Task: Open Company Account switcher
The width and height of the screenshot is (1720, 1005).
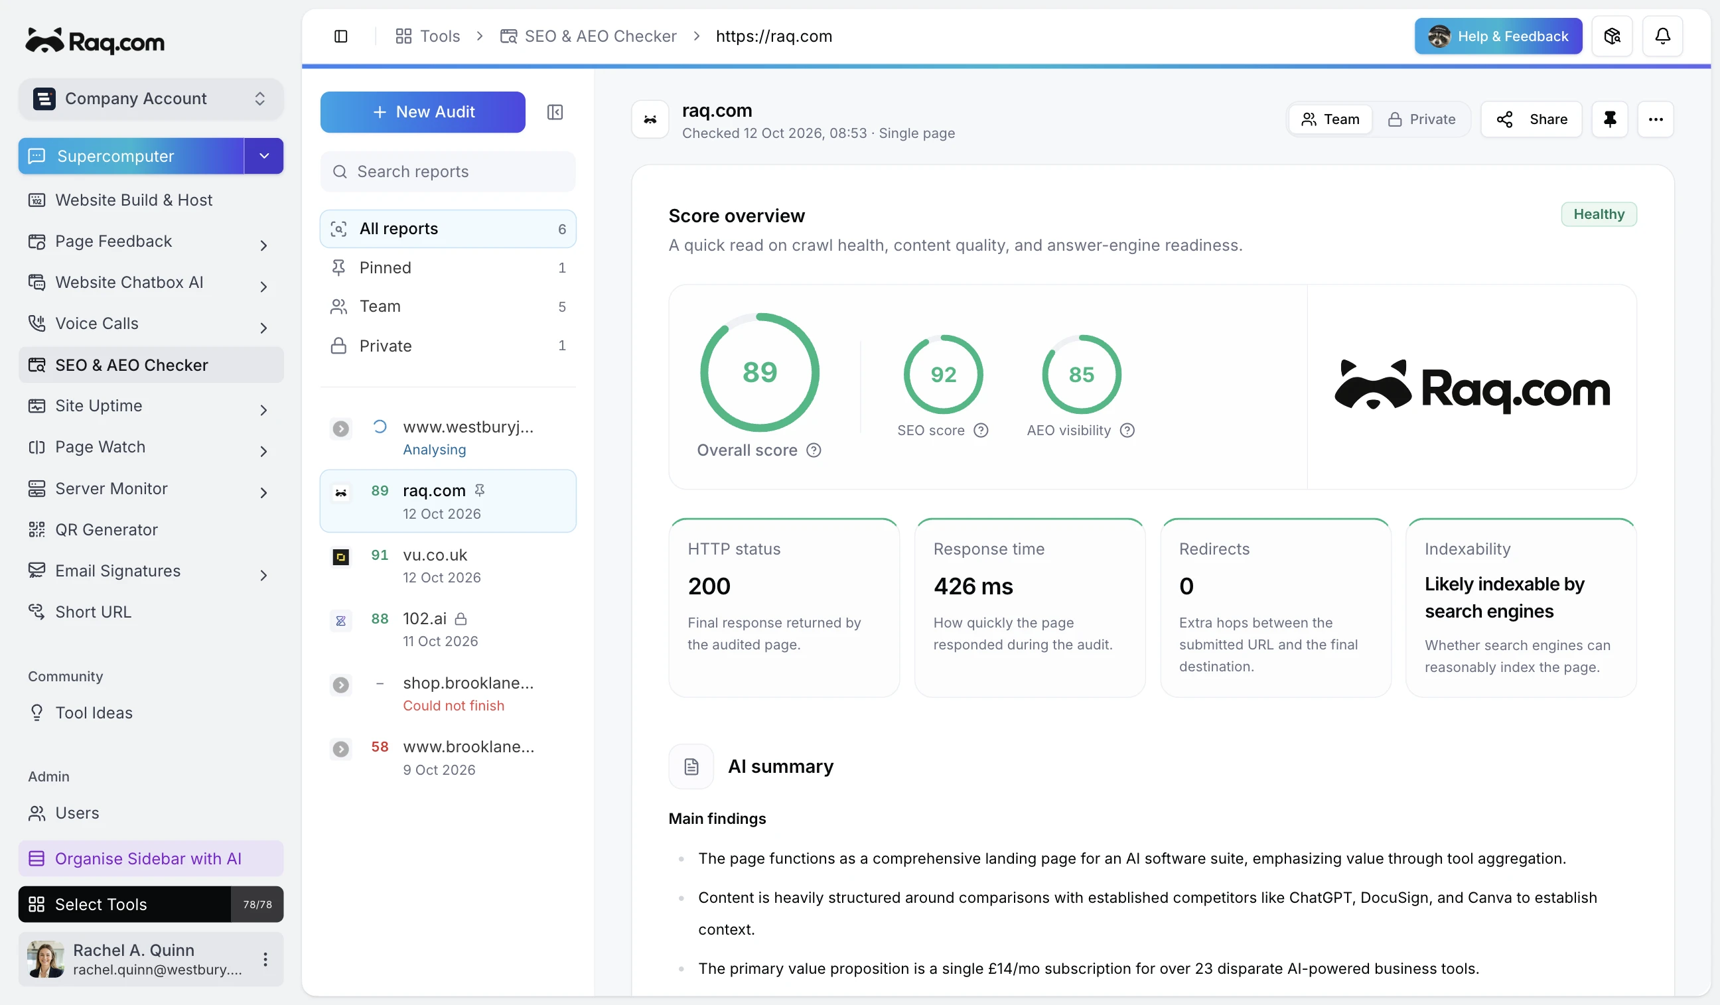Action: (x=151, y=99)
